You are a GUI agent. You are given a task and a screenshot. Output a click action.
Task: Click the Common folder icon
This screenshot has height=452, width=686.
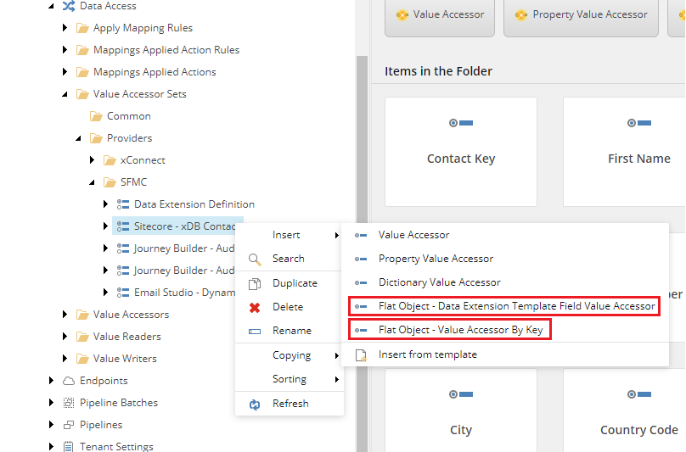click(x=96, y=116)
